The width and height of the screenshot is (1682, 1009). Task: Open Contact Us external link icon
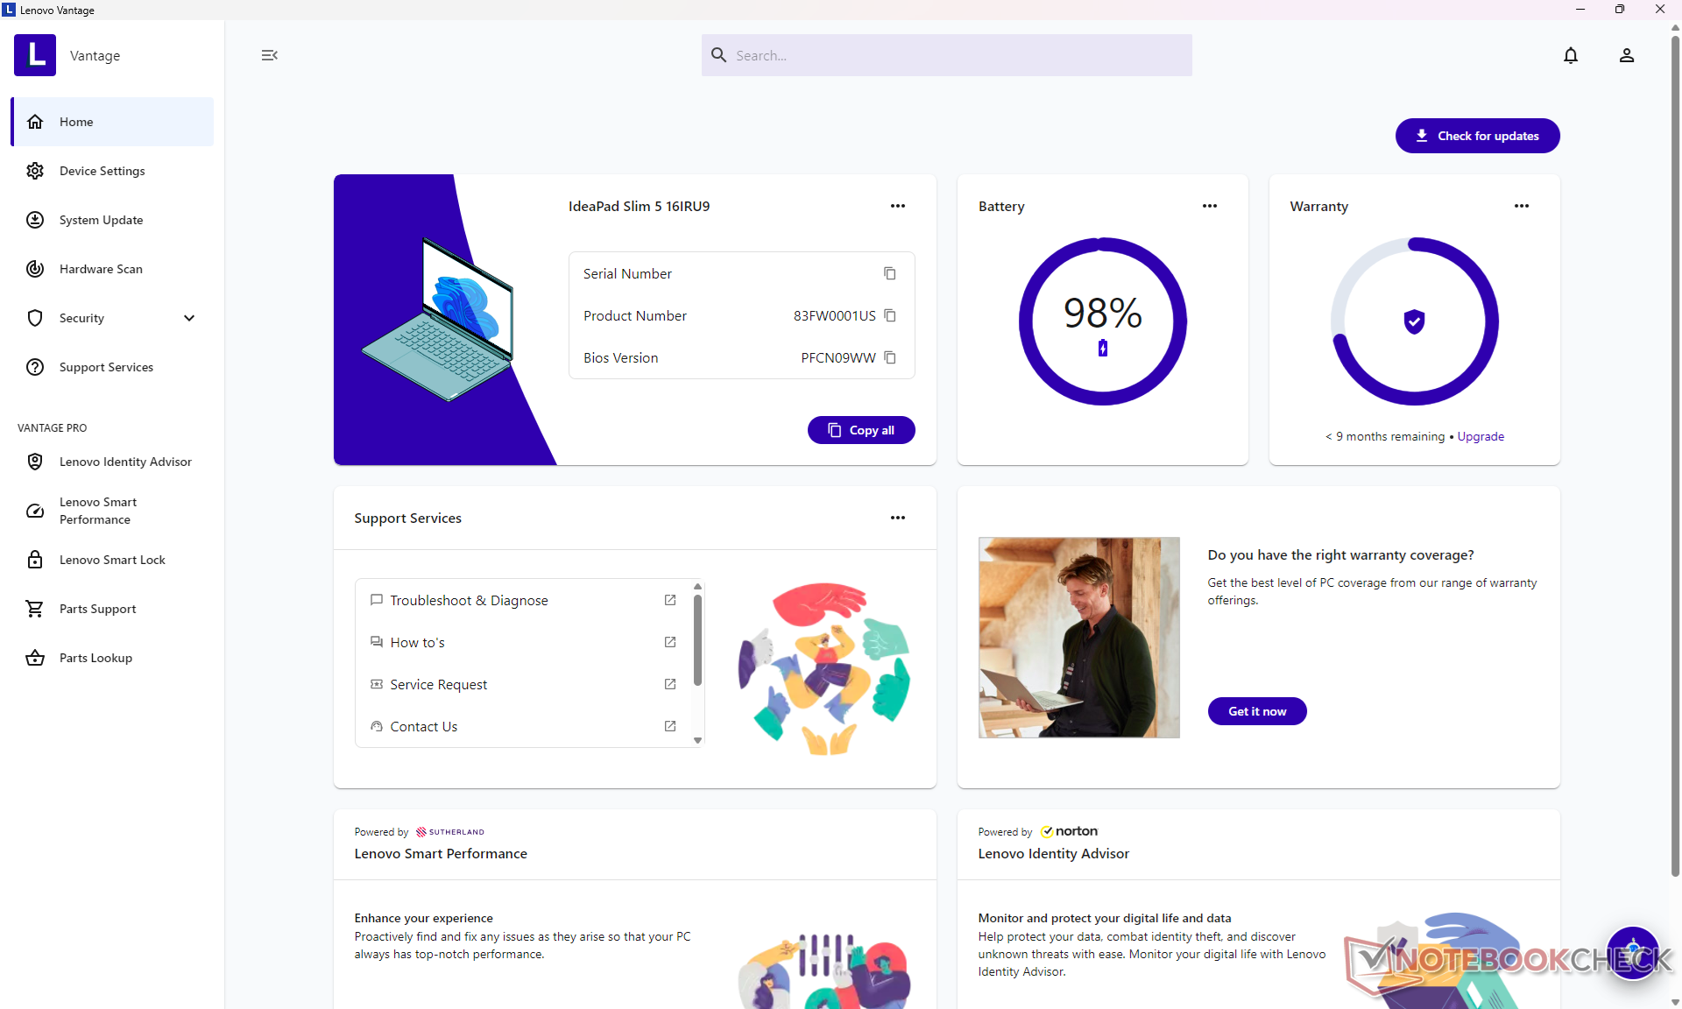(x=669, y=726)
